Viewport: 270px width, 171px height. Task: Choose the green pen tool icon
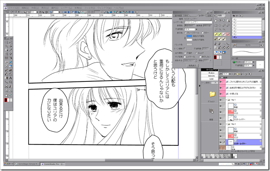coord(220,34)
